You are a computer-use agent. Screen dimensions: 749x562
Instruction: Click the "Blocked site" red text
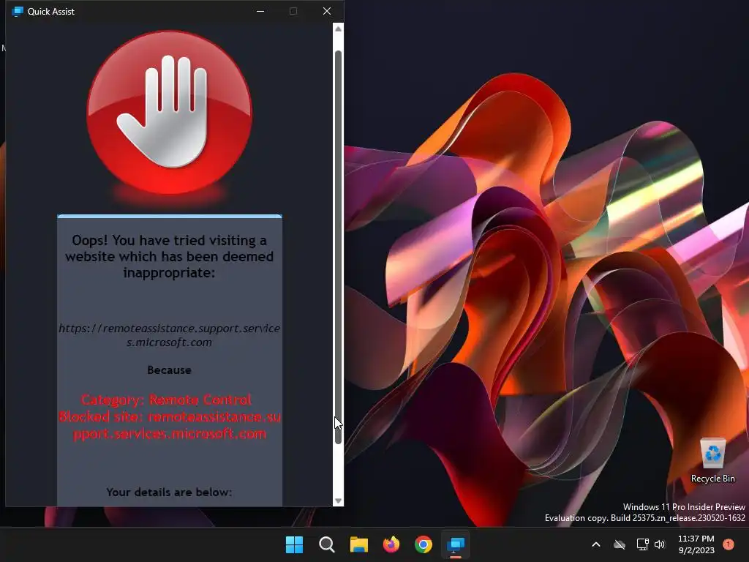[x=170, y=425]
